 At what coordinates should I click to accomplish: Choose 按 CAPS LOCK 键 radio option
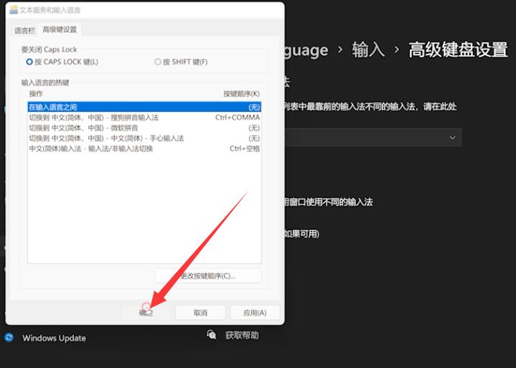[x=62, y=62]
